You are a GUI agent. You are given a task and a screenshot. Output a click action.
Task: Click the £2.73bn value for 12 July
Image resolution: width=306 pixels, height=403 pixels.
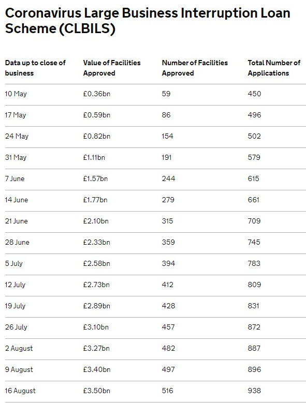coord(96,285)
